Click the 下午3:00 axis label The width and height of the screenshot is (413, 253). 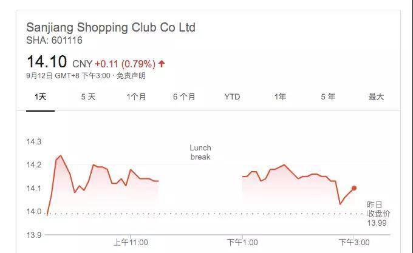pos(354,242)
